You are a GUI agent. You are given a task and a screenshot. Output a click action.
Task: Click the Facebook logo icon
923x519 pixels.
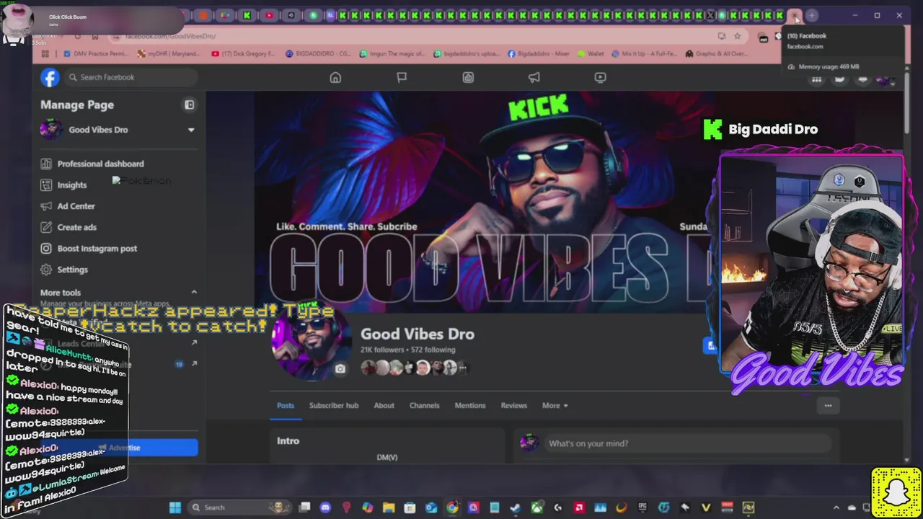point(50,77)
